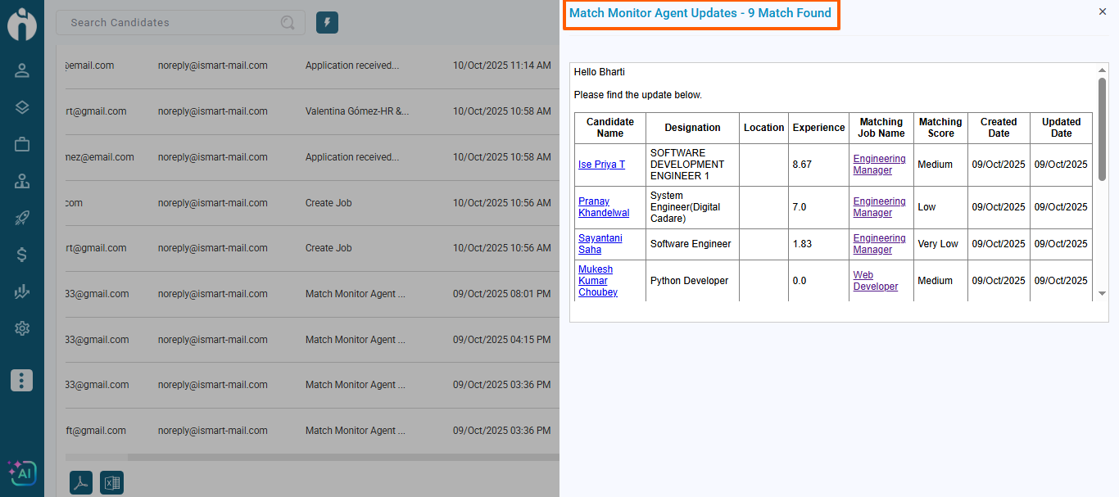Viewport: 1119px width, 497px height.
Task: Click the email body scrollbar down arrow
Action: 1102,293
